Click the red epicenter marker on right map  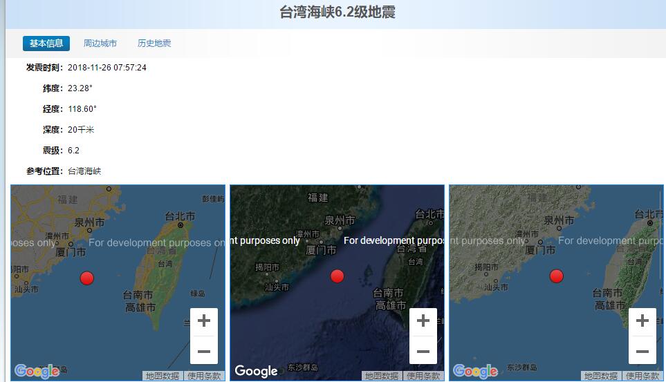point(556,276)
